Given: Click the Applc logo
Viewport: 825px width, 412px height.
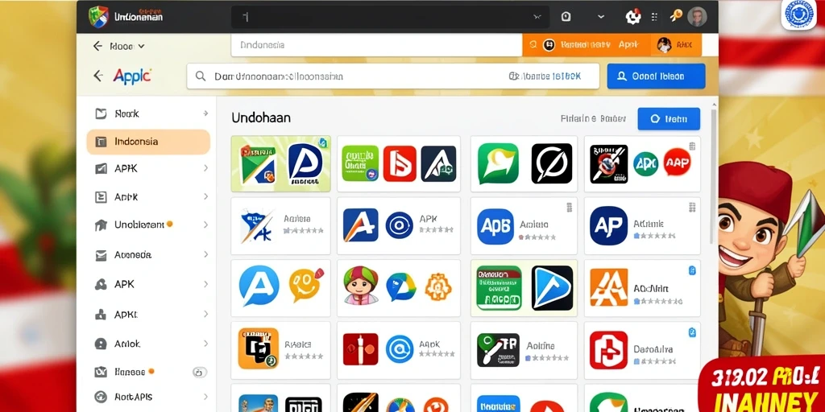Looking at the screenshot, I should [x=131, y=76].
